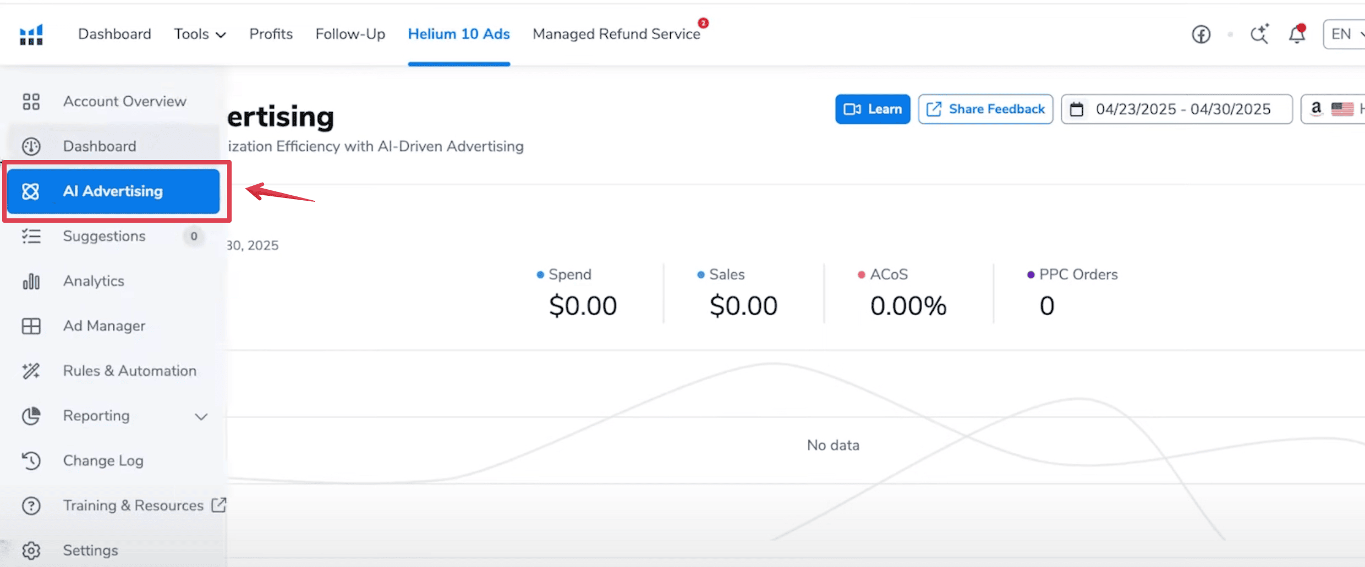Click the Suggestions checklist icon

tap(31, 236)
